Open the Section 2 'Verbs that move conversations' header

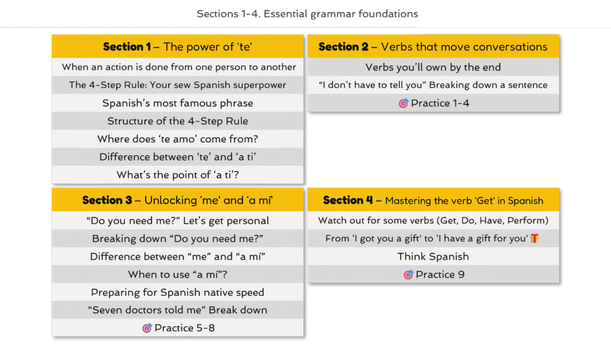click(433, 46)
